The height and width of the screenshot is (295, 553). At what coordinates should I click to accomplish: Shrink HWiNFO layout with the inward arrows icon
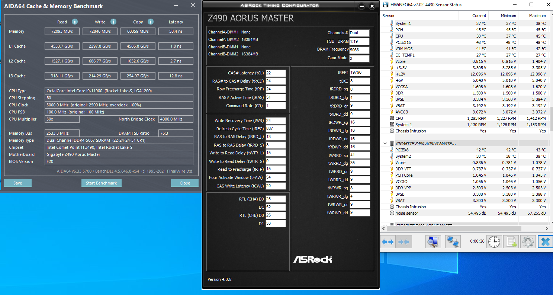(404, 242)
